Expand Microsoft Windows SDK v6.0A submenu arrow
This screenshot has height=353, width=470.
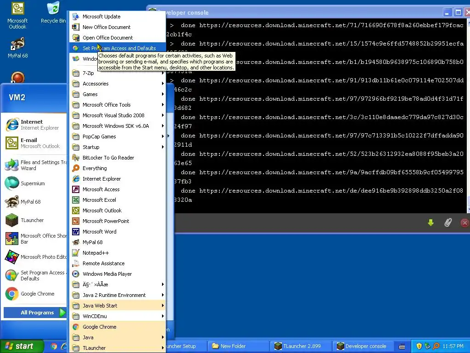(163, 126)
